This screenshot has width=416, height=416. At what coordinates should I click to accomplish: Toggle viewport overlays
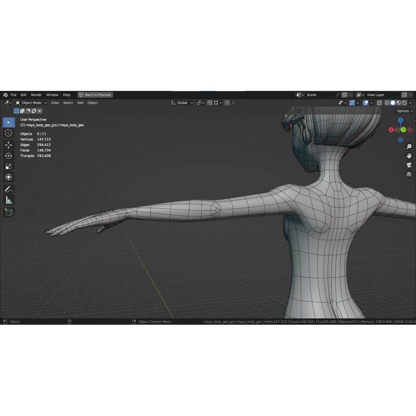[366, 103]
